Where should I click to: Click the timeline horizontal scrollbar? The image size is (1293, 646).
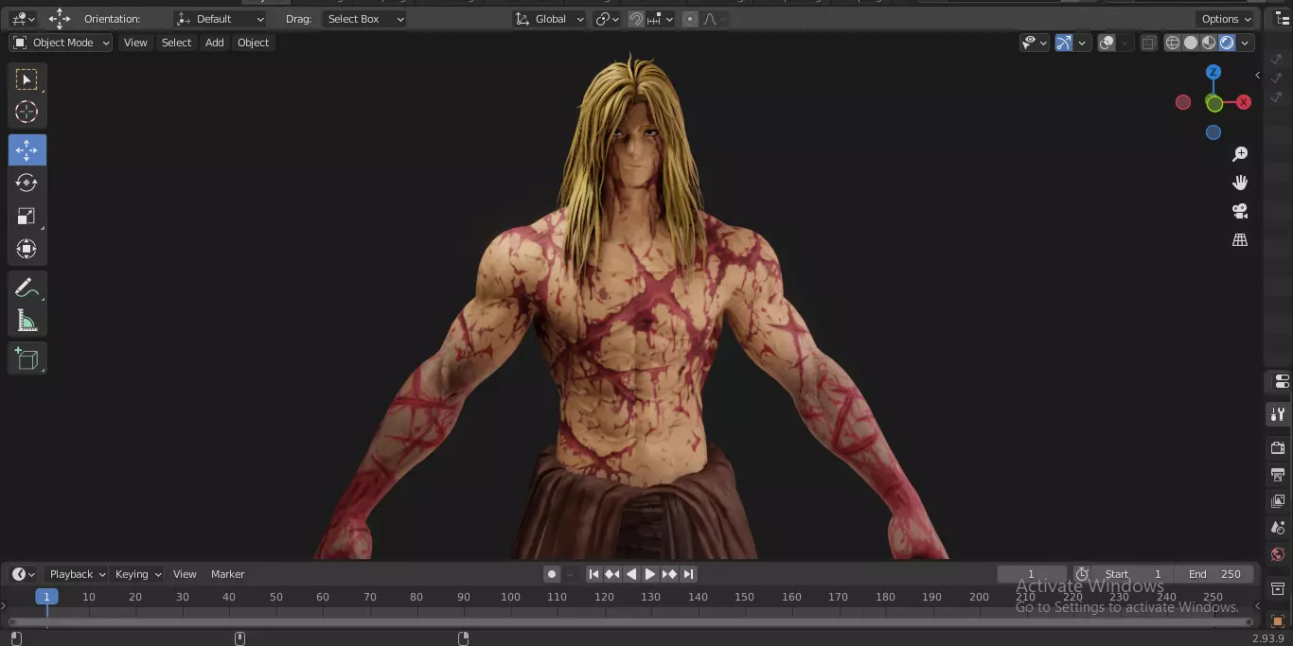[x=629, y=622]
